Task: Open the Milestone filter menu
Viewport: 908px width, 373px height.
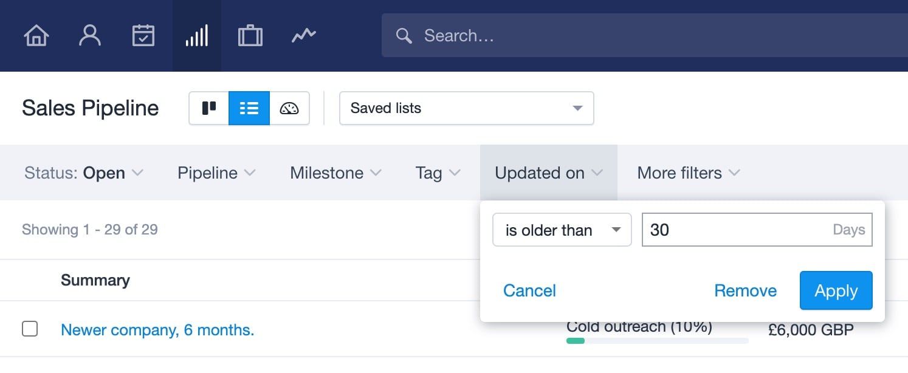Action: 335,173
